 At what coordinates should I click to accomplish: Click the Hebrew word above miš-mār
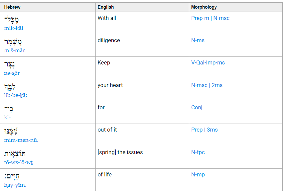(13, 42)
